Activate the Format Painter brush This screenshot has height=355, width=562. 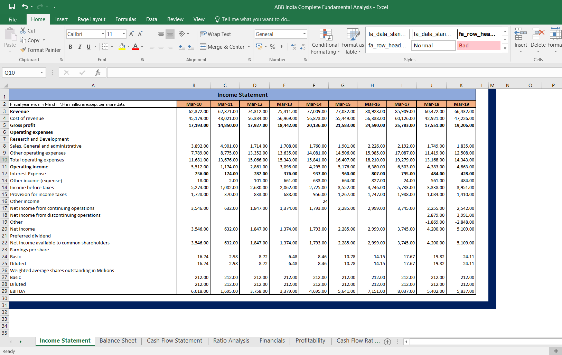point(23,50)
